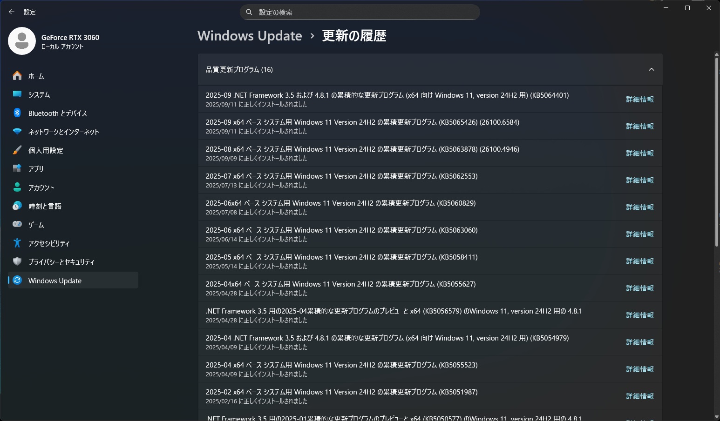Open the ゲーム controller icon
The image size is (720, 421).
tap(17, 224)
